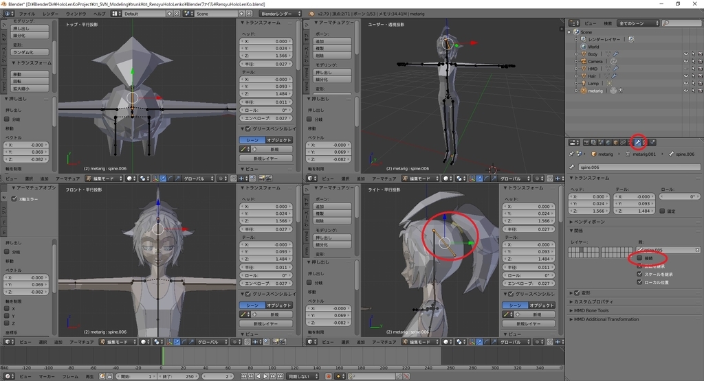The height and width of the screenshot is (381, 704).
Task: Open the Blenderレンダー engine dropdown
Action: coord(280,14)
